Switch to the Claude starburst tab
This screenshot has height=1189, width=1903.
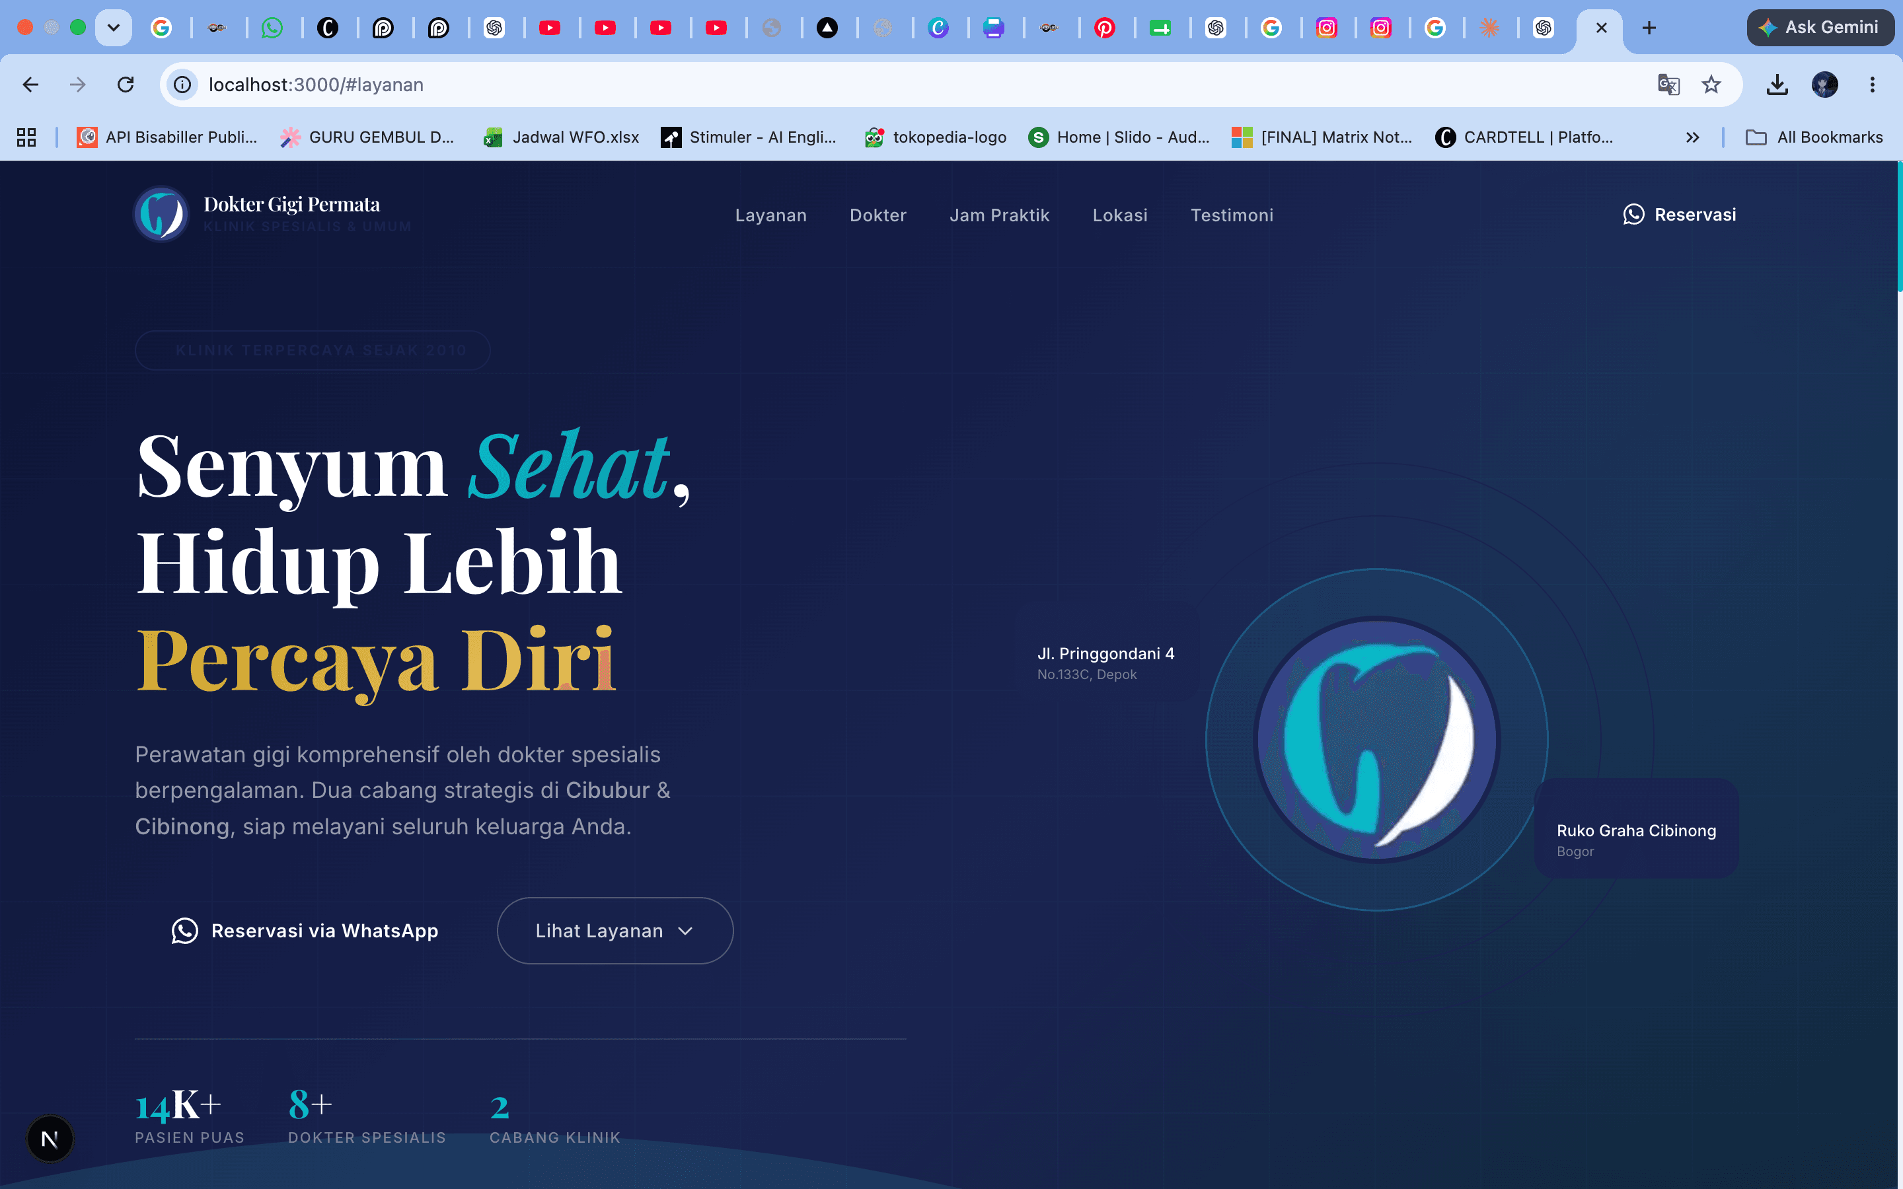click(x=1489, y=28)
